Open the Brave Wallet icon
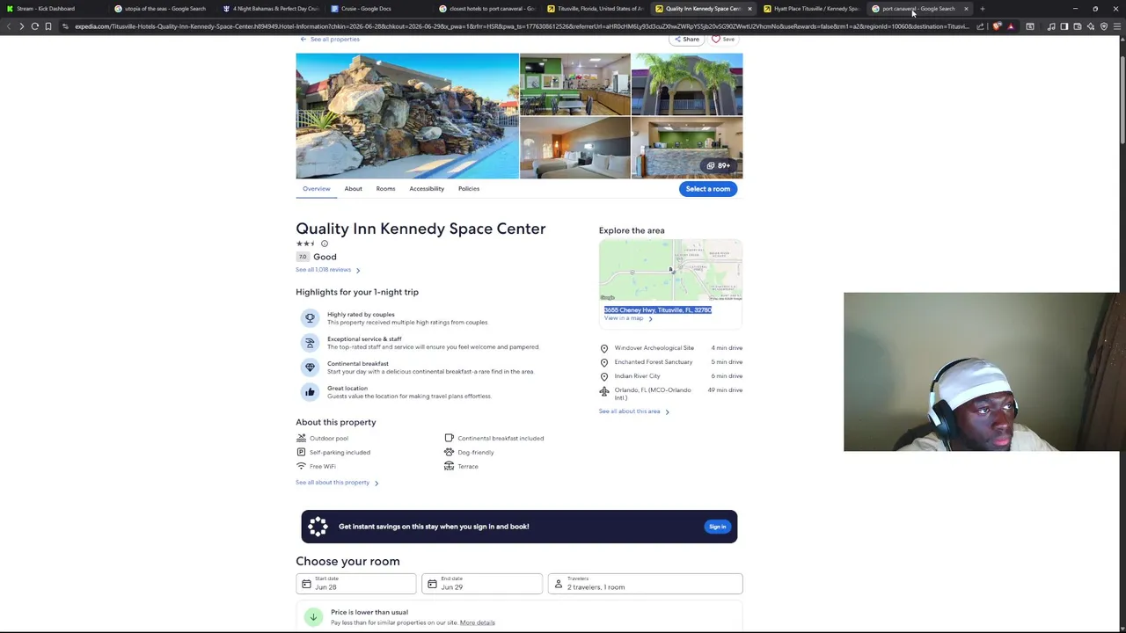1126x633 pixels. coord(1078,26)
